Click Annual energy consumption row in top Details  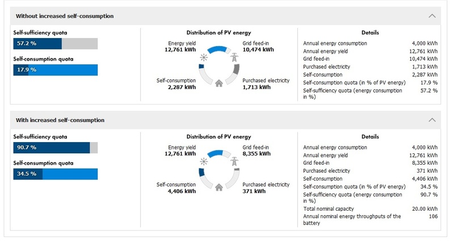(370, 43)
